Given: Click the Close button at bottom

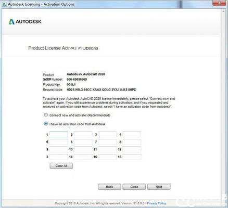Looking at the screenshot, I should click(134, 187).
